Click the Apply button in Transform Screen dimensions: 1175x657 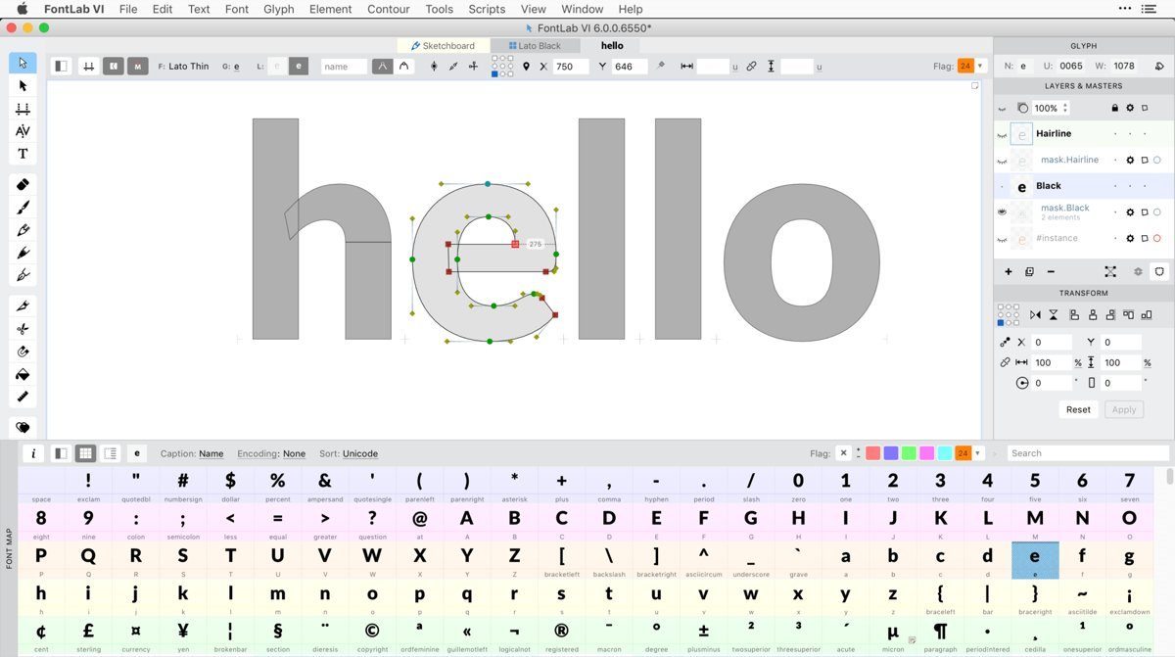coord(1123,409)
